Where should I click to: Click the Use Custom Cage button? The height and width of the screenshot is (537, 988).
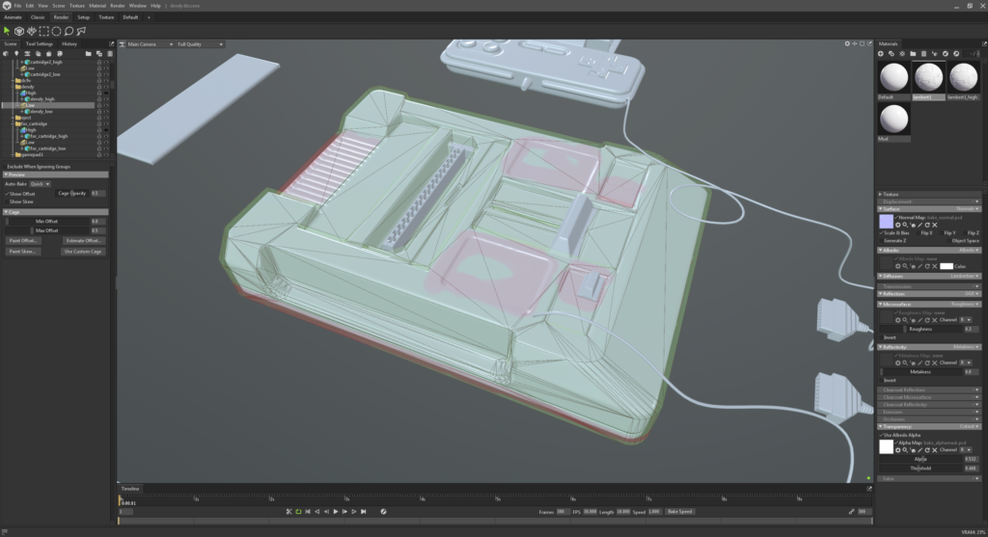click(83, 252)
